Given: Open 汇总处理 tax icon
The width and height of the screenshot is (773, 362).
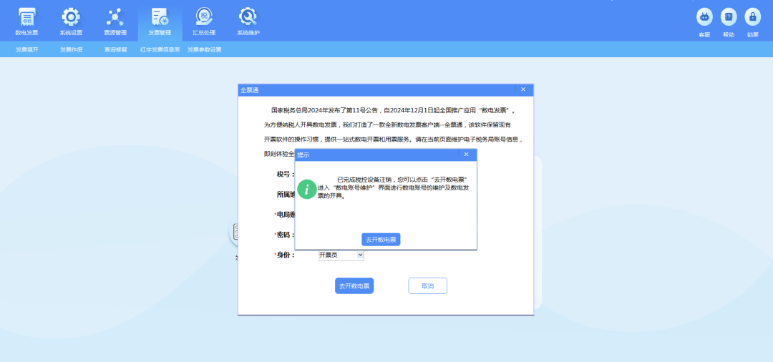Looking at the screenshot, I should coord(203,17).
